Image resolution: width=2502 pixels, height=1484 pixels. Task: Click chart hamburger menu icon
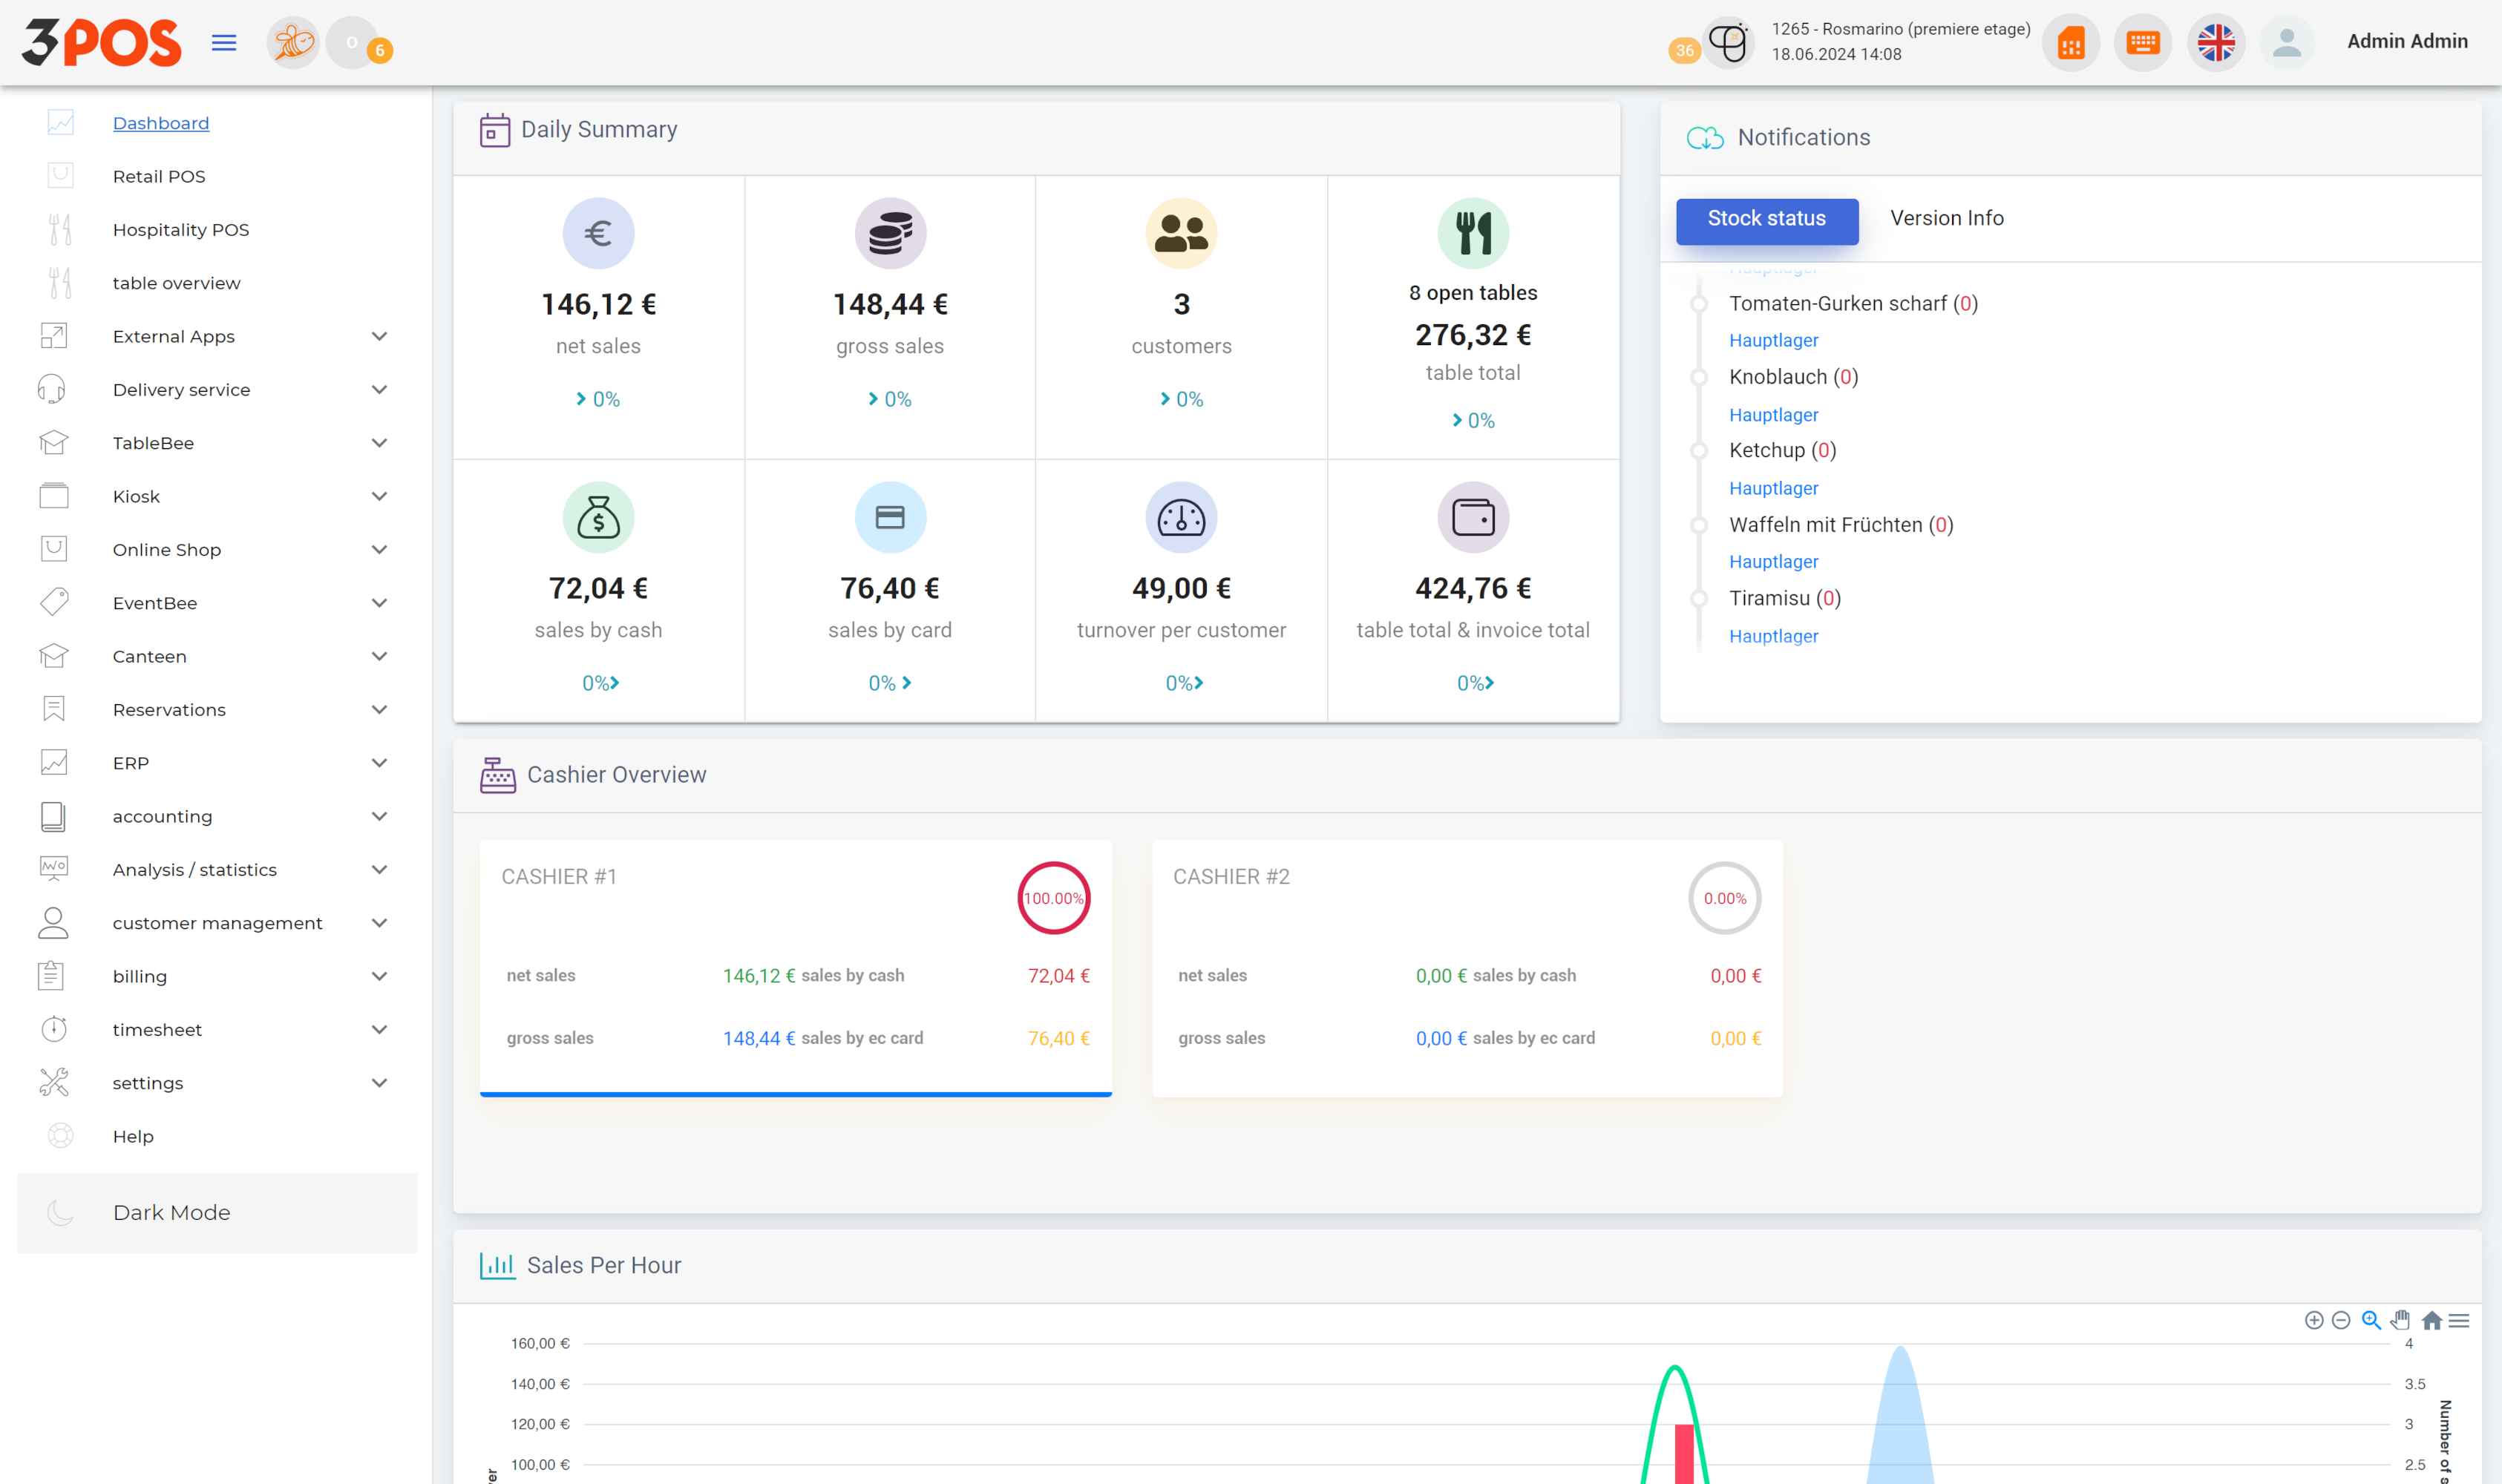2459,1320
